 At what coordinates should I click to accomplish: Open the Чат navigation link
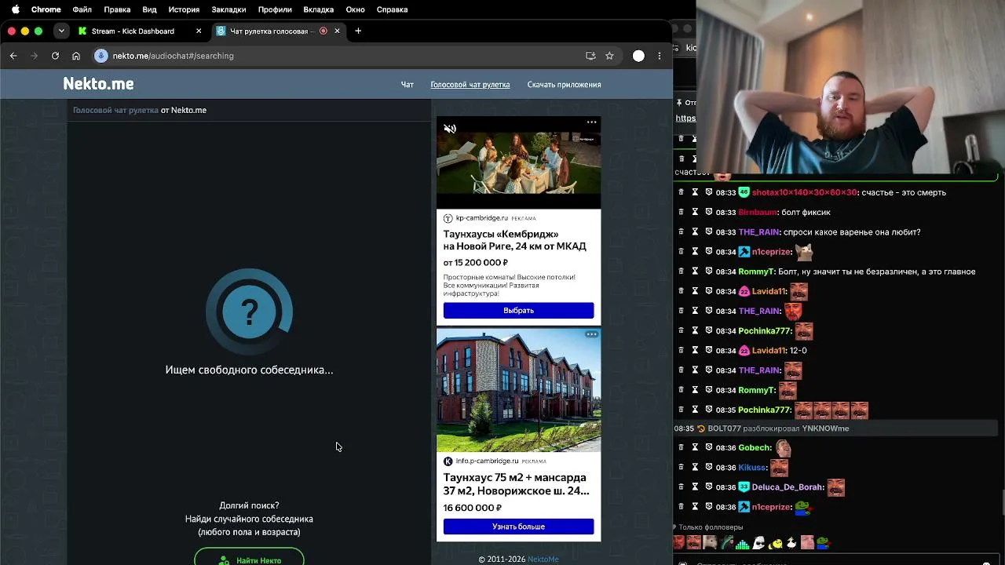pyautogui.click(x=407, y=85)
